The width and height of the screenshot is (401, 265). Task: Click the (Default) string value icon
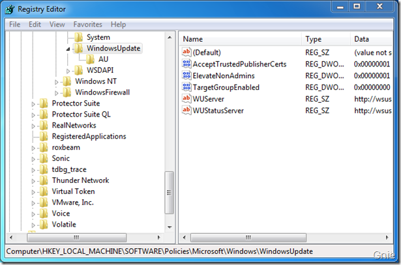click(186, 52)
